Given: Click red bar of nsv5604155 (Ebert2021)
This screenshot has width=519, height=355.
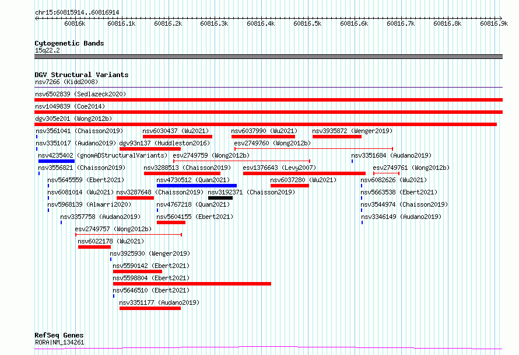Looking at the screenshot, I should (171, 222).
